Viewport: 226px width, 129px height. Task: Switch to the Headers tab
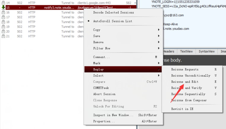pos(169,51)
